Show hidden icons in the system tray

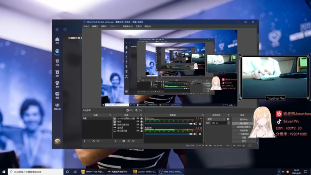coord(279,171)
